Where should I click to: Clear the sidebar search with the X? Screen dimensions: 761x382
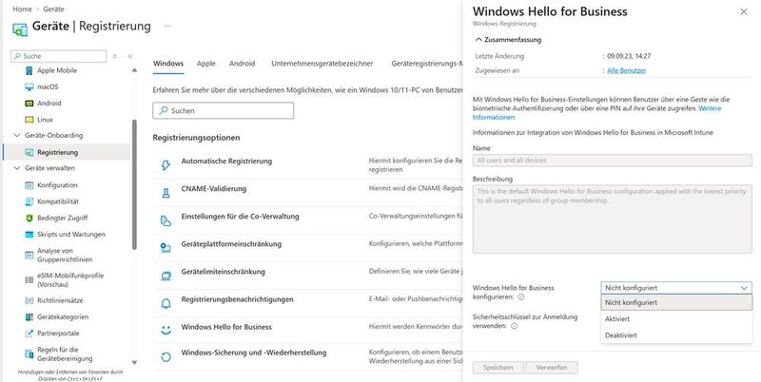pos(114,56)
